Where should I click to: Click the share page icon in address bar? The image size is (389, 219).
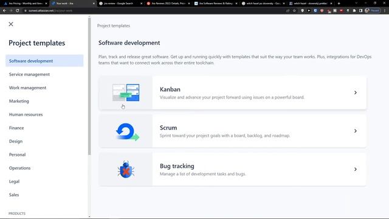pos(287,11)
